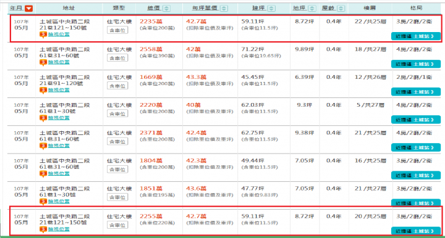Screen dimensions: 445x238
Task: Click the building area 45.45坪
Action: 253,77
